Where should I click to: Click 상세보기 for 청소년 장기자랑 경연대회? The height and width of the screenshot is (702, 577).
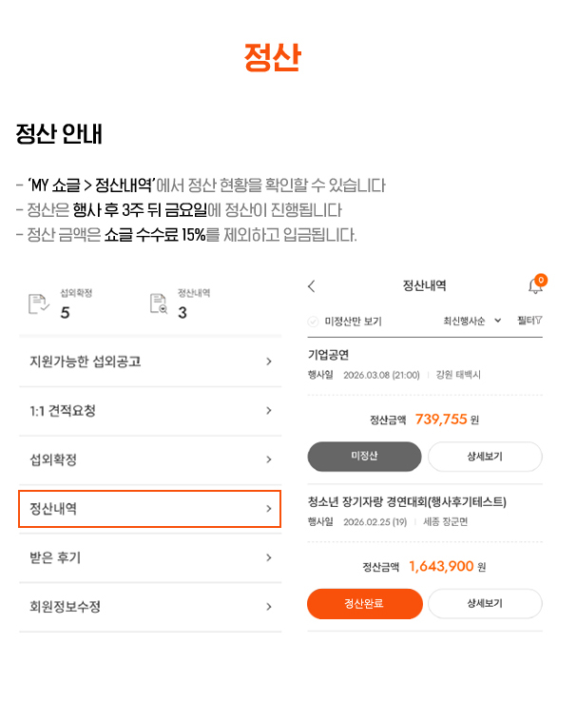pyautogui.click(x=485, y=603)
